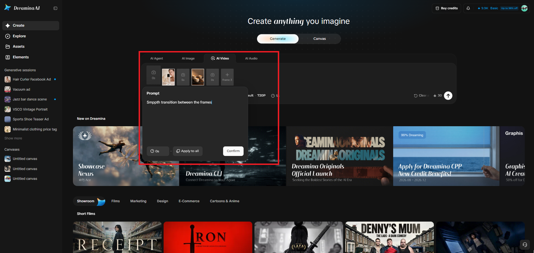This screenshot has height=253, width=534.
Task: Expand Show more sessions
Action: (13, 138)
